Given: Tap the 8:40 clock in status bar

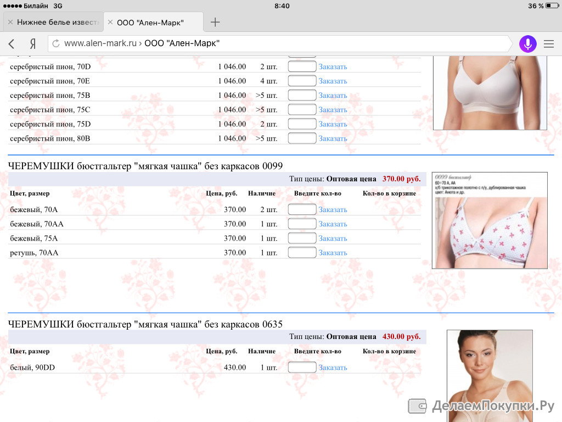Looking at the screenshot, I should click(x=282, y=5).
